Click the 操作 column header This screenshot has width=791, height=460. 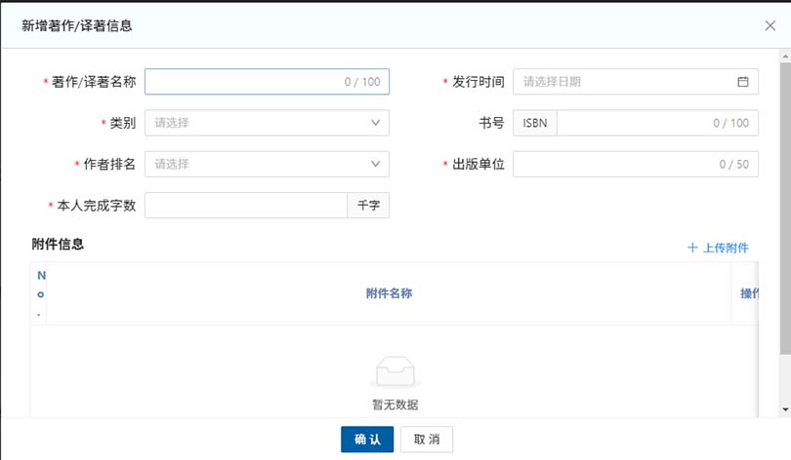748,293
